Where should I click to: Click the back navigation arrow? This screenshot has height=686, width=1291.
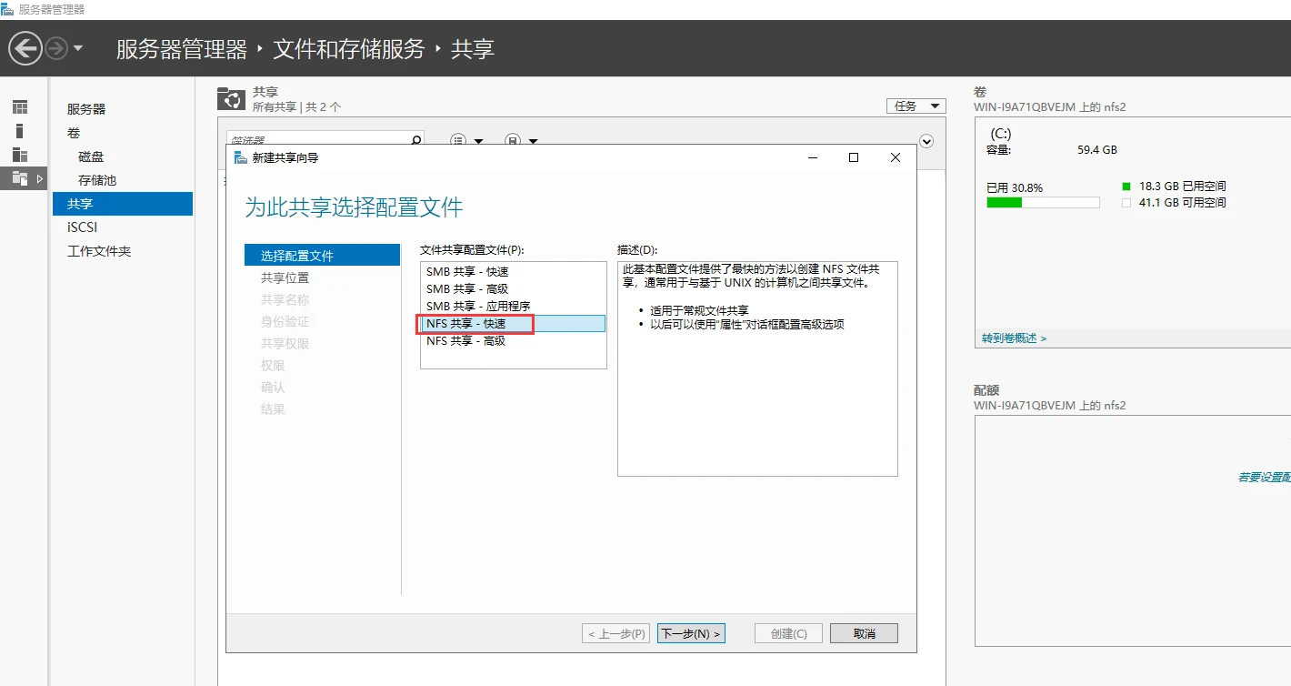(25, 48)
